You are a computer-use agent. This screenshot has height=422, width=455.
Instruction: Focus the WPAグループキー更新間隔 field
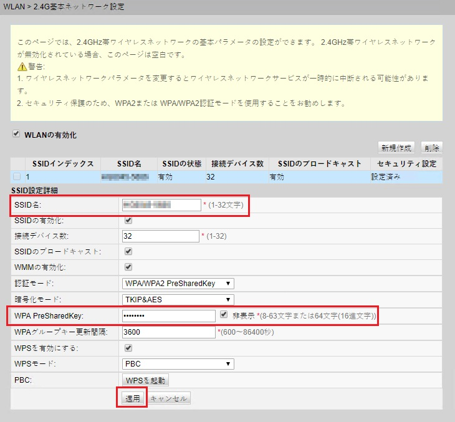[x=168, y=332]
